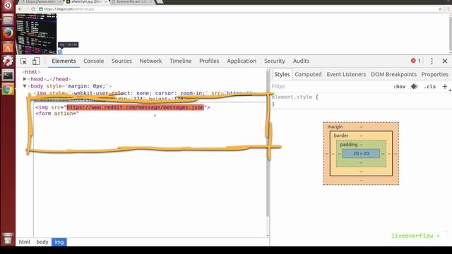This screenshot has width=452, height=254.
Task: Collapse the body element node
Action: 25,86
